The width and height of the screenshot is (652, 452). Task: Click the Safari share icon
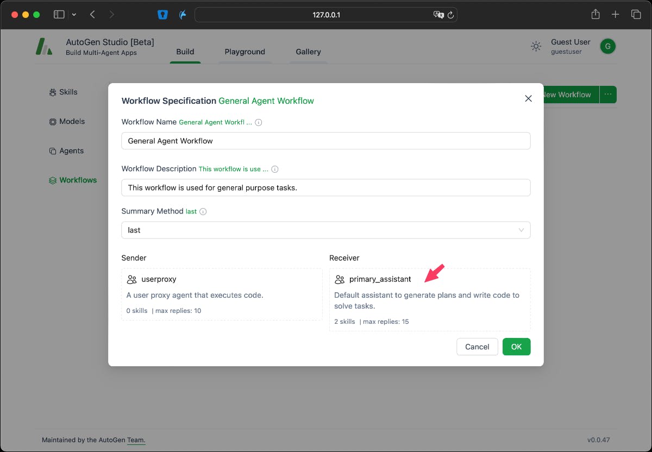pos(595,14)
